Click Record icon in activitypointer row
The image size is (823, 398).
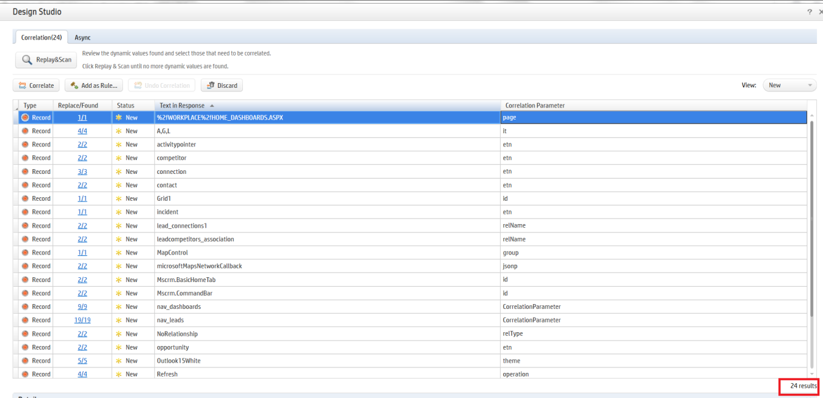25,145
